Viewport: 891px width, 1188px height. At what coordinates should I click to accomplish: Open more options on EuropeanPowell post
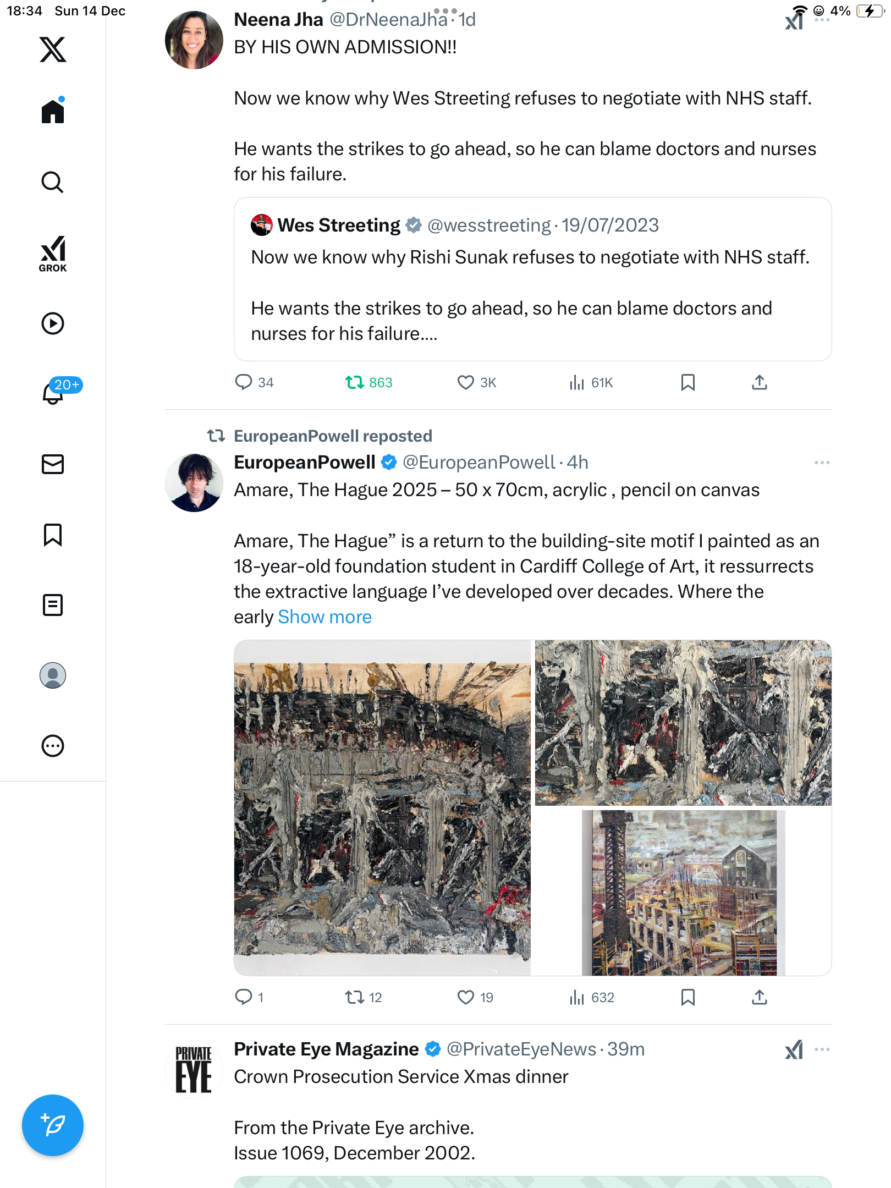coord(822,463)
